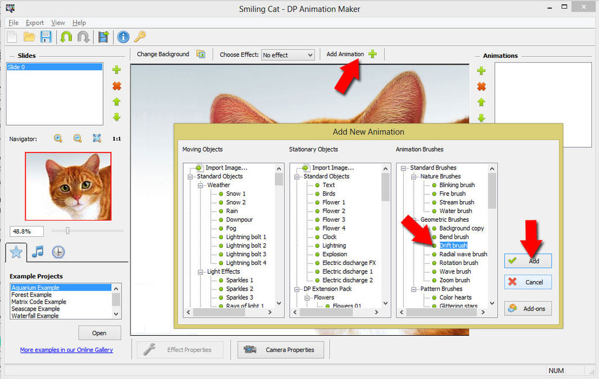This screenshot has height=379, width=599.
Task: Select Forest Example project
Action: 32,295
